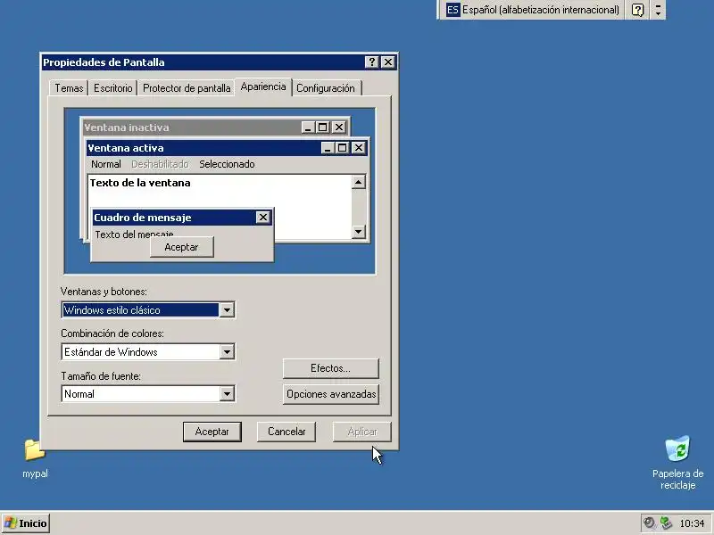Click Normal in preview menu

pos(106,164)
